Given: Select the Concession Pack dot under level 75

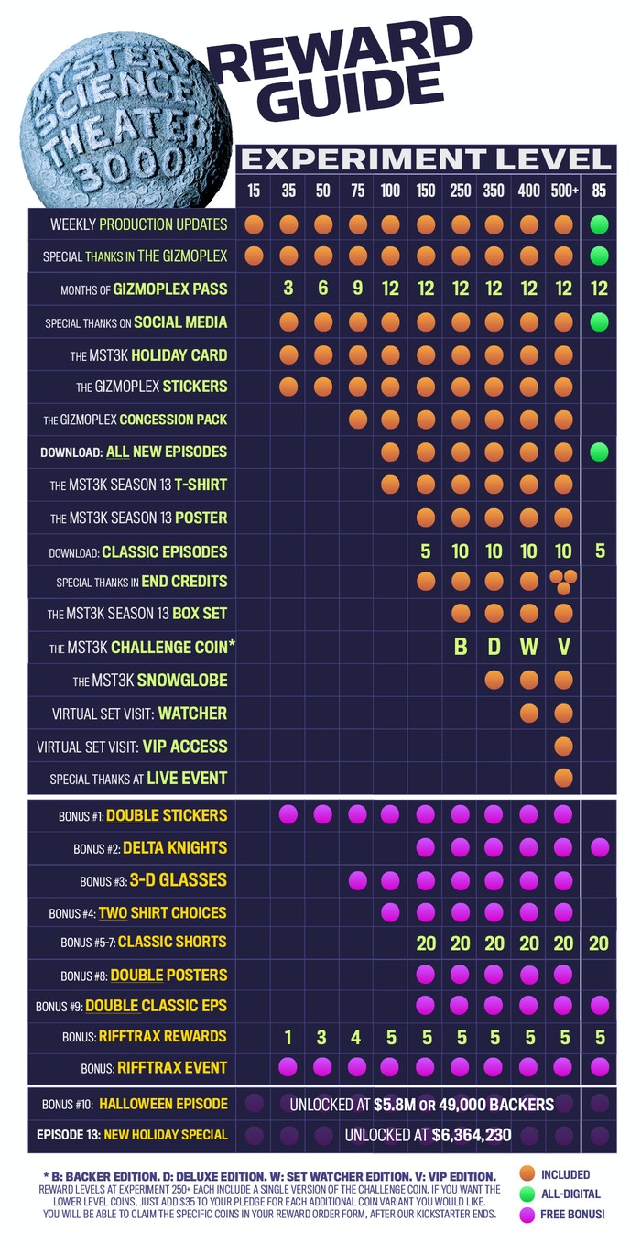Looking at the screenshot, I should 357,420.
